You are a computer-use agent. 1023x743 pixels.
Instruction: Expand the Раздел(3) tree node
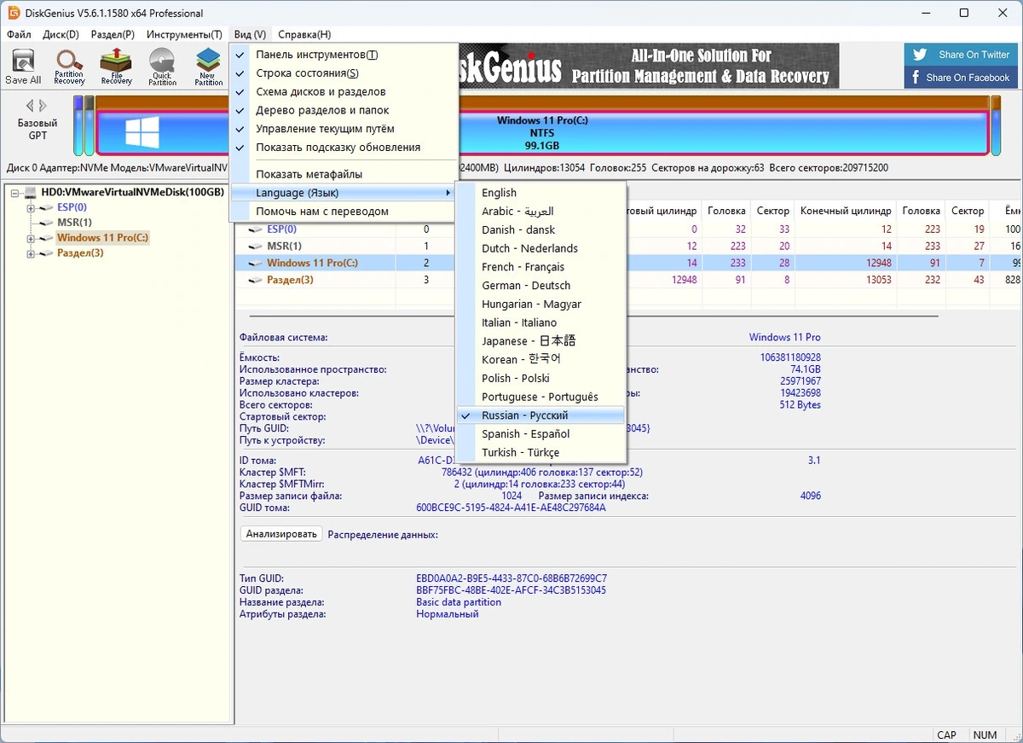tap(31, 254)
